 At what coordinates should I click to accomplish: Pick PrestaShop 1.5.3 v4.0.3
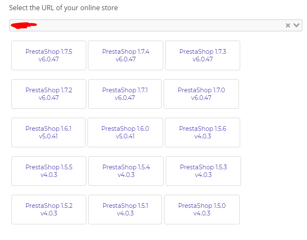203,171
